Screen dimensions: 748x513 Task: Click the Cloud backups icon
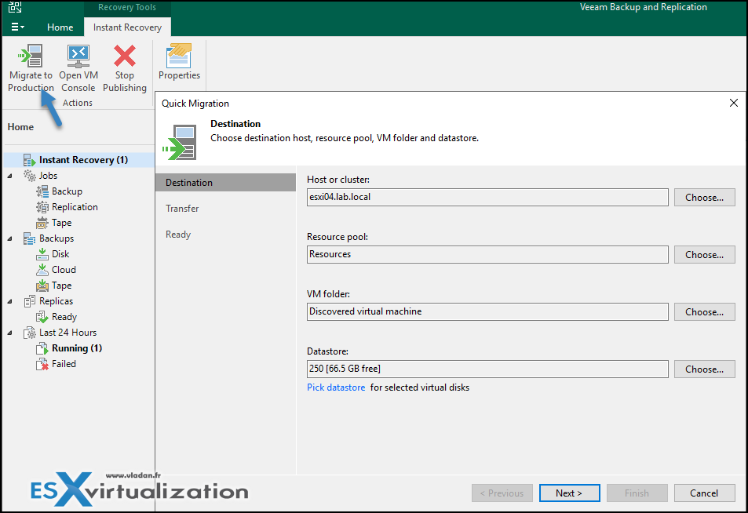42,270
